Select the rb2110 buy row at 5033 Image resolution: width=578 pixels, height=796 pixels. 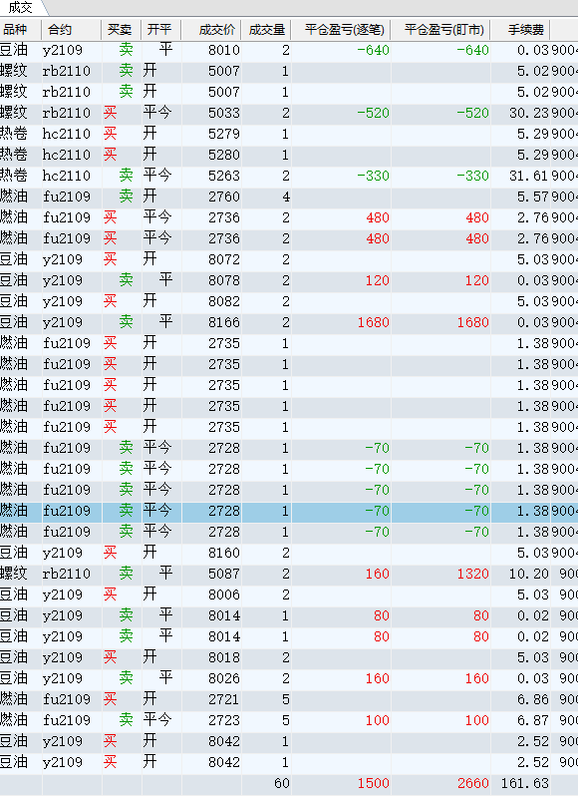click(289, 113)
